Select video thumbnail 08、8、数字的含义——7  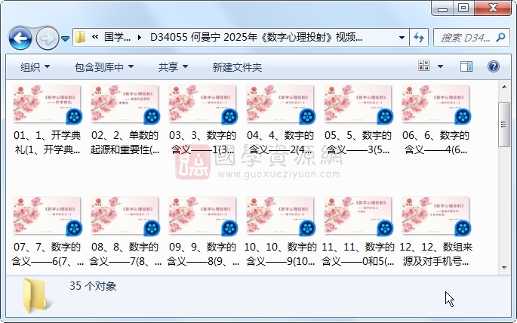(125, 216)
